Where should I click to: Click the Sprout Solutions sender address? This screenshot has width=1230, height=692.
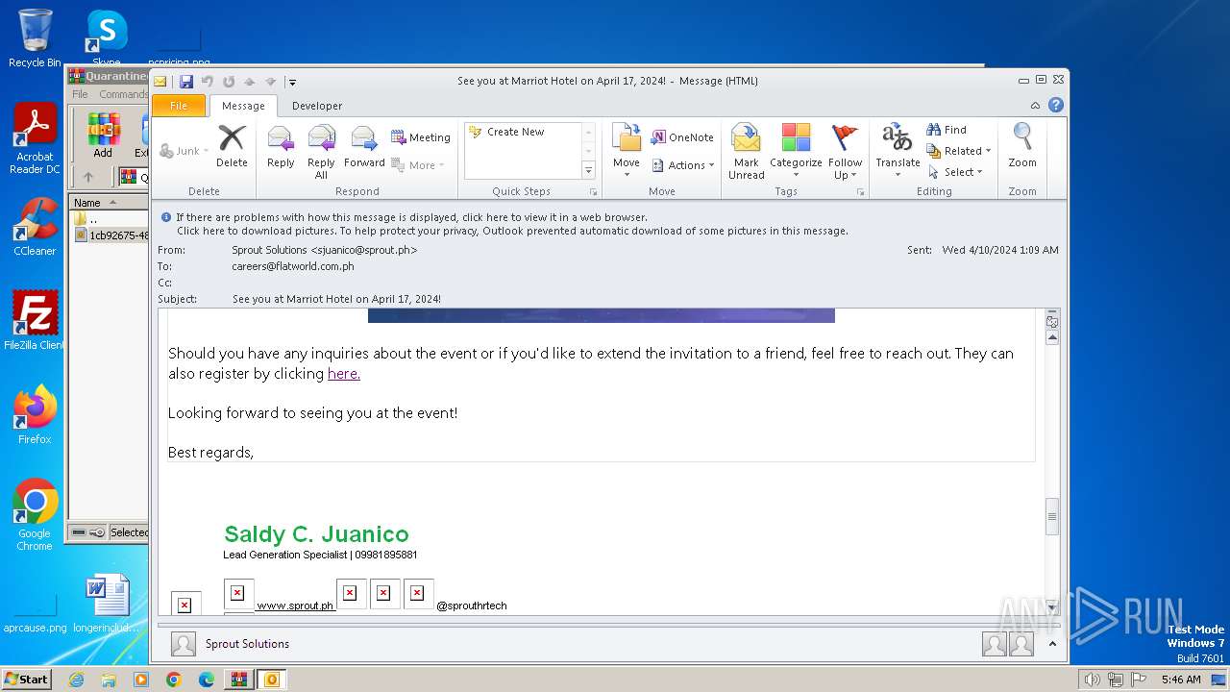325,250
